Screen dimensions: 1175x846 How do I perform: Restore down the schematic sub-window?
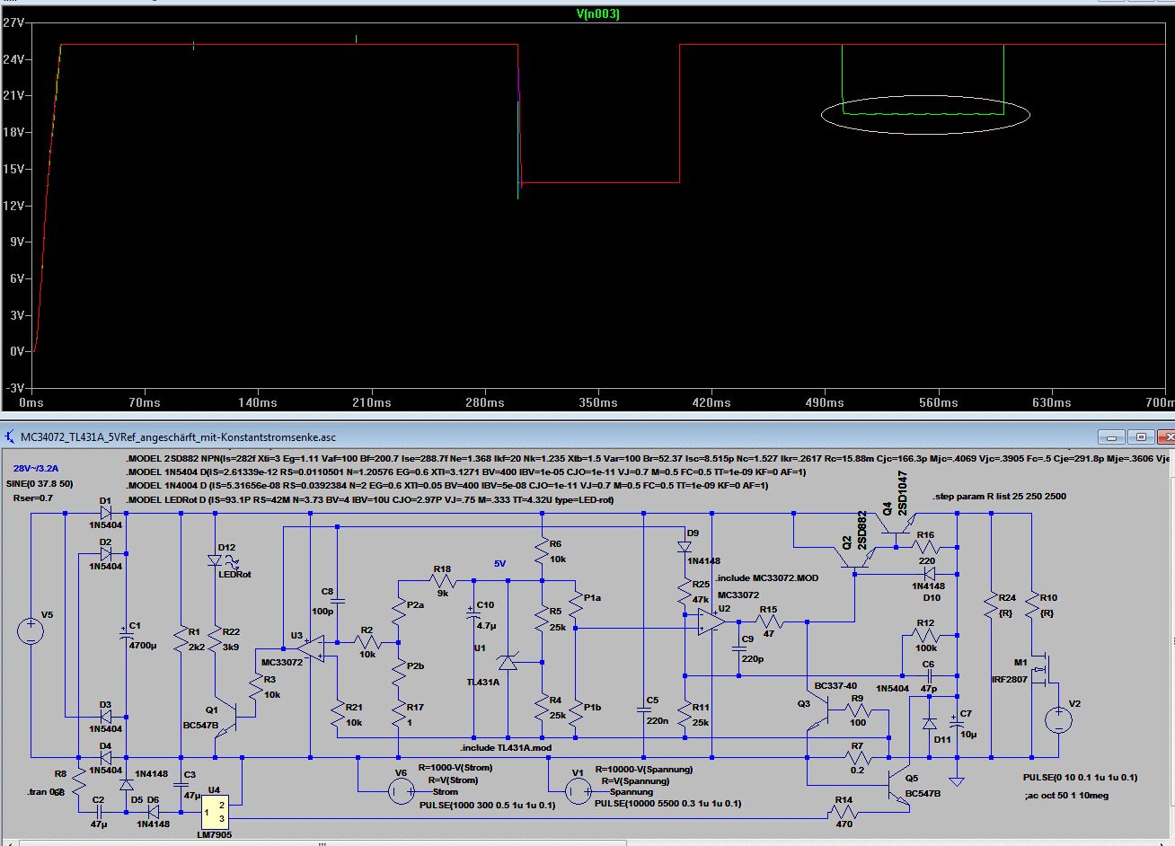coord(1140,437)
